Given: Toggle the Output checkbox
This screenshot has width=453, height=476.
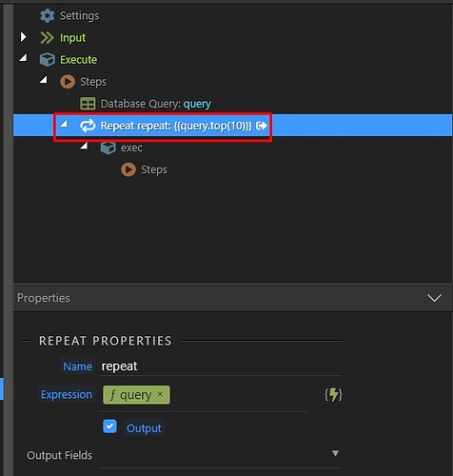Looking at the screenshot, I should (109, 426).
